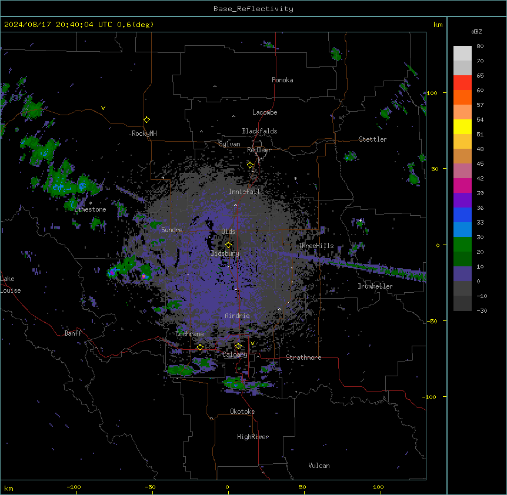The width and height of the screenshot is (507, 495).
Task: Click the Strathmore city label
Action: pyautogui.click(x=303, y=357)
